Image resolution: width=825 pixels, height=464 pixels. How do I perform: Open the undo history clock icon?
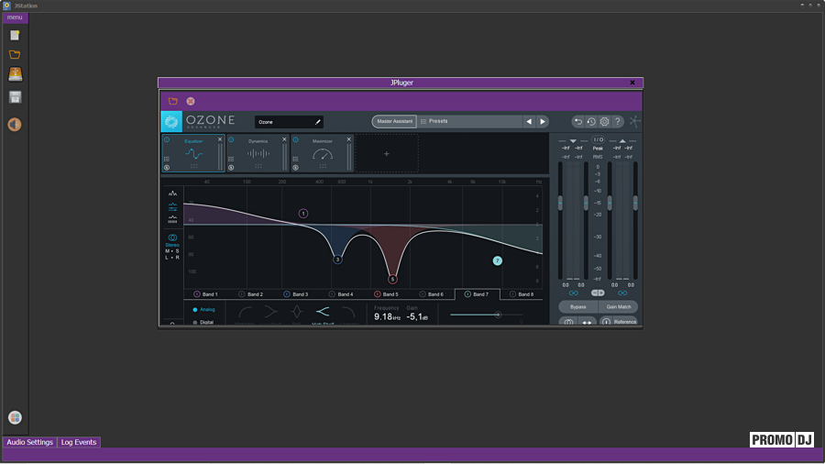pyautogui.click(x=591, y=122)
